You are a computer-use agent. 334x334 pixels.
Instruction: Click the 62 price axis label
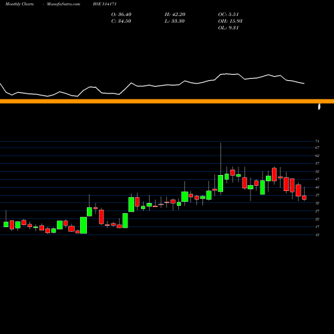[x=317, y=156]
